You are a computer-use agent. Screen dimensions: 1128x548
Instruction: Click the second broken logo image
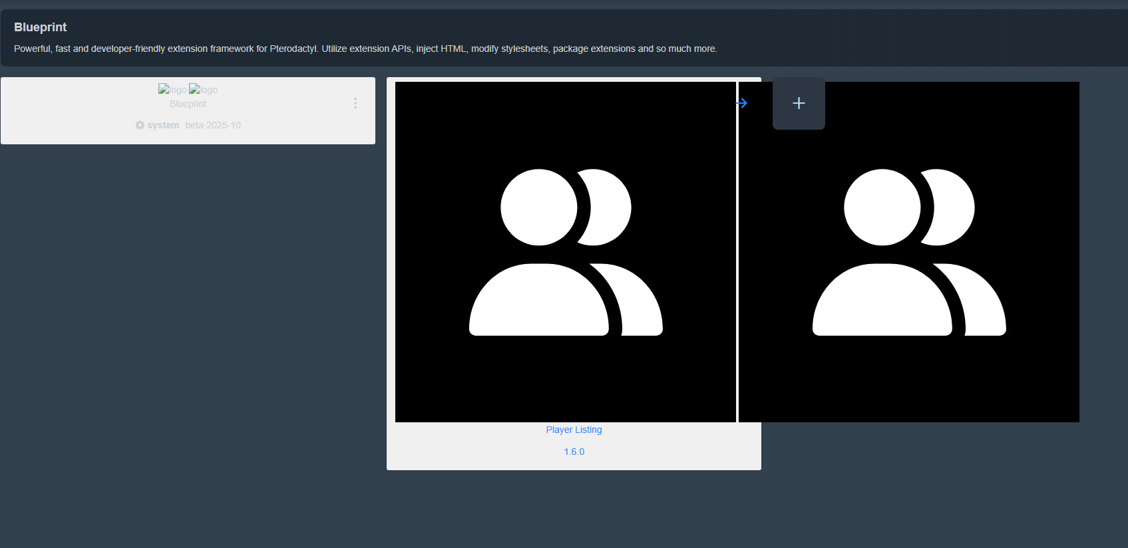click(x=203, y=90)
